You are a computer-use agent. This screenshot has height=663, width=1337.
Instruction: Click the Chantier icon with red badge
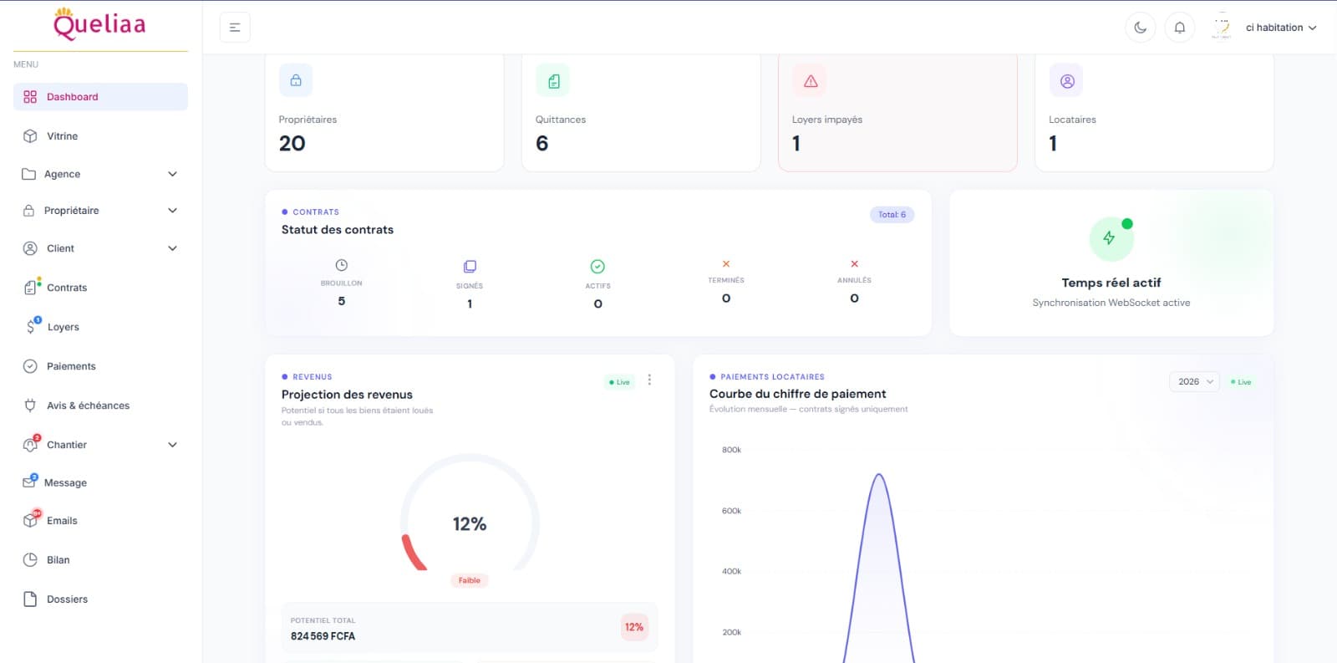click(x=31, y=444)
